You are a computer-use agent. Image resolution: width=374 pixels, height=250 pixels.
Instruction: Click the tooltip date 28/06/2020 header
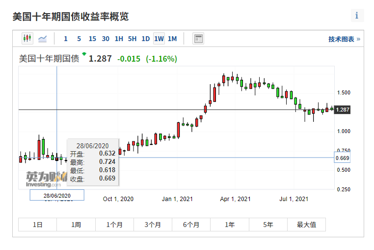tap(93, 146)
